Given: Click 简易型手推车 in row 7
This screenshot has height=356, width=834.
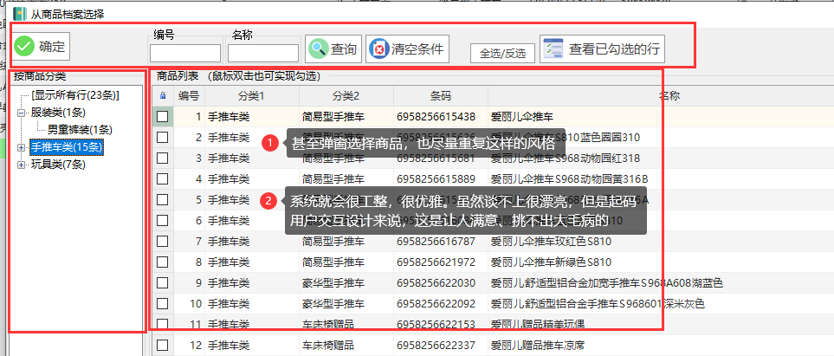Looking at the screenshot, I should [333, 241].
